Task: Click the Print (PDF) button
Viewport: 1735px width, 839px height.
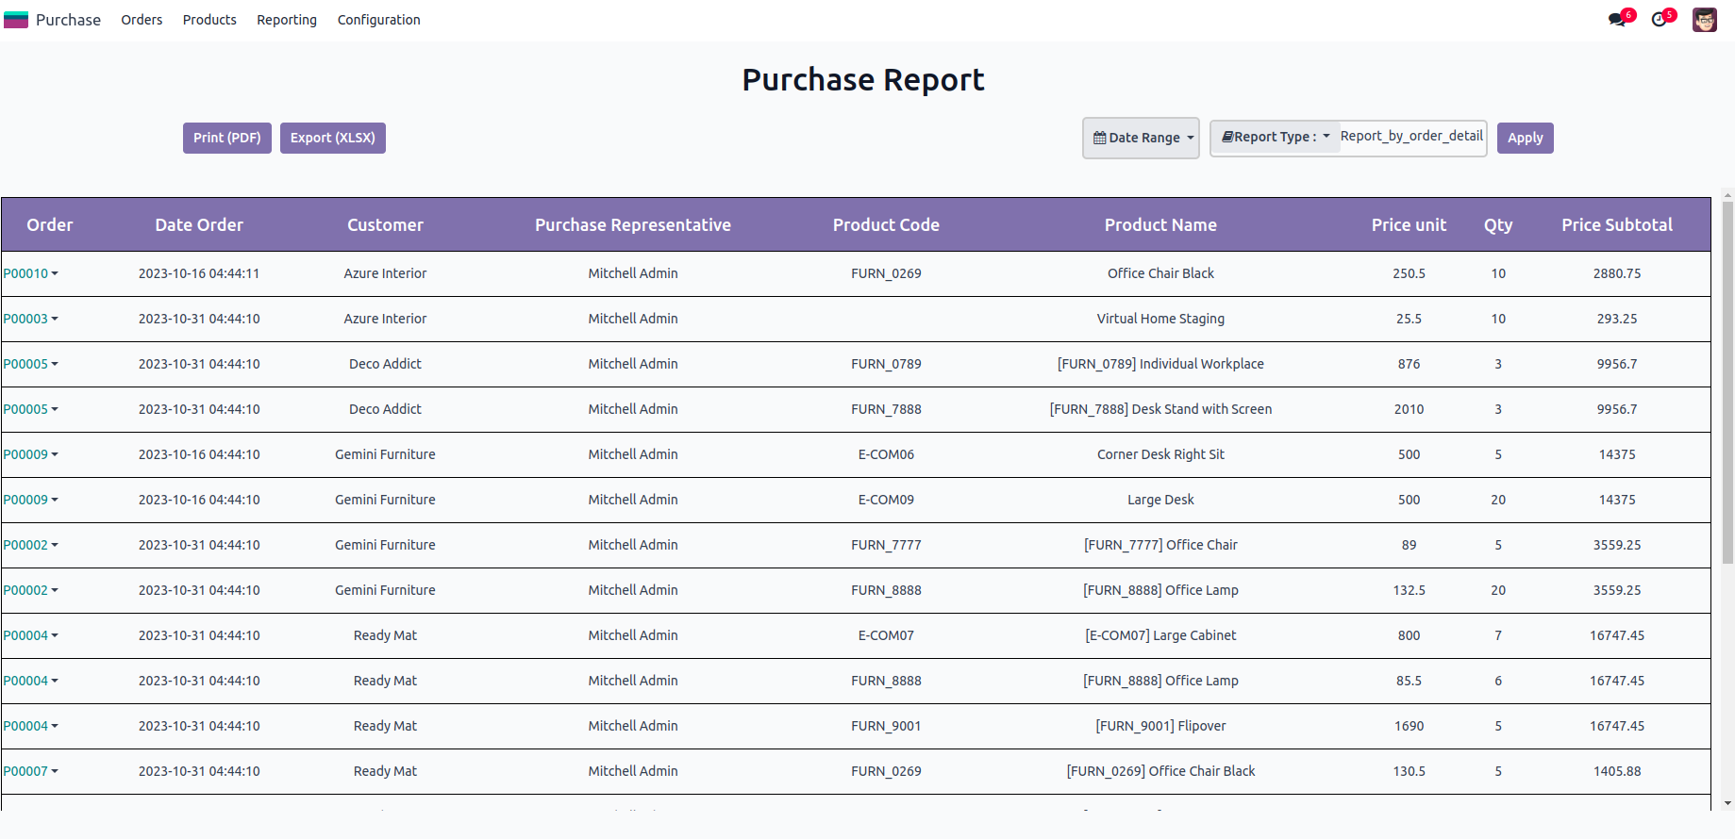Action: (x=227, y=138)
